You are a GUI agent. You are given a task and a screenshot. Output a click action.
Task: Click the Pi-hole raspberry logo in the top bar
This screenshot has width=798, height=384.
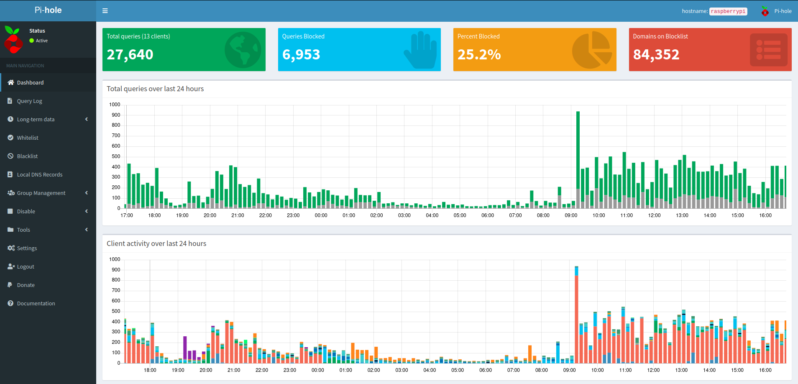(x=765, y=11)
